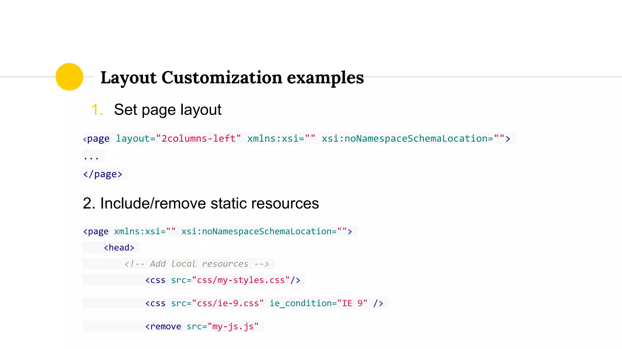
Task: Click the 'Include/remove static resources' heading
Action: coord(201,203)
